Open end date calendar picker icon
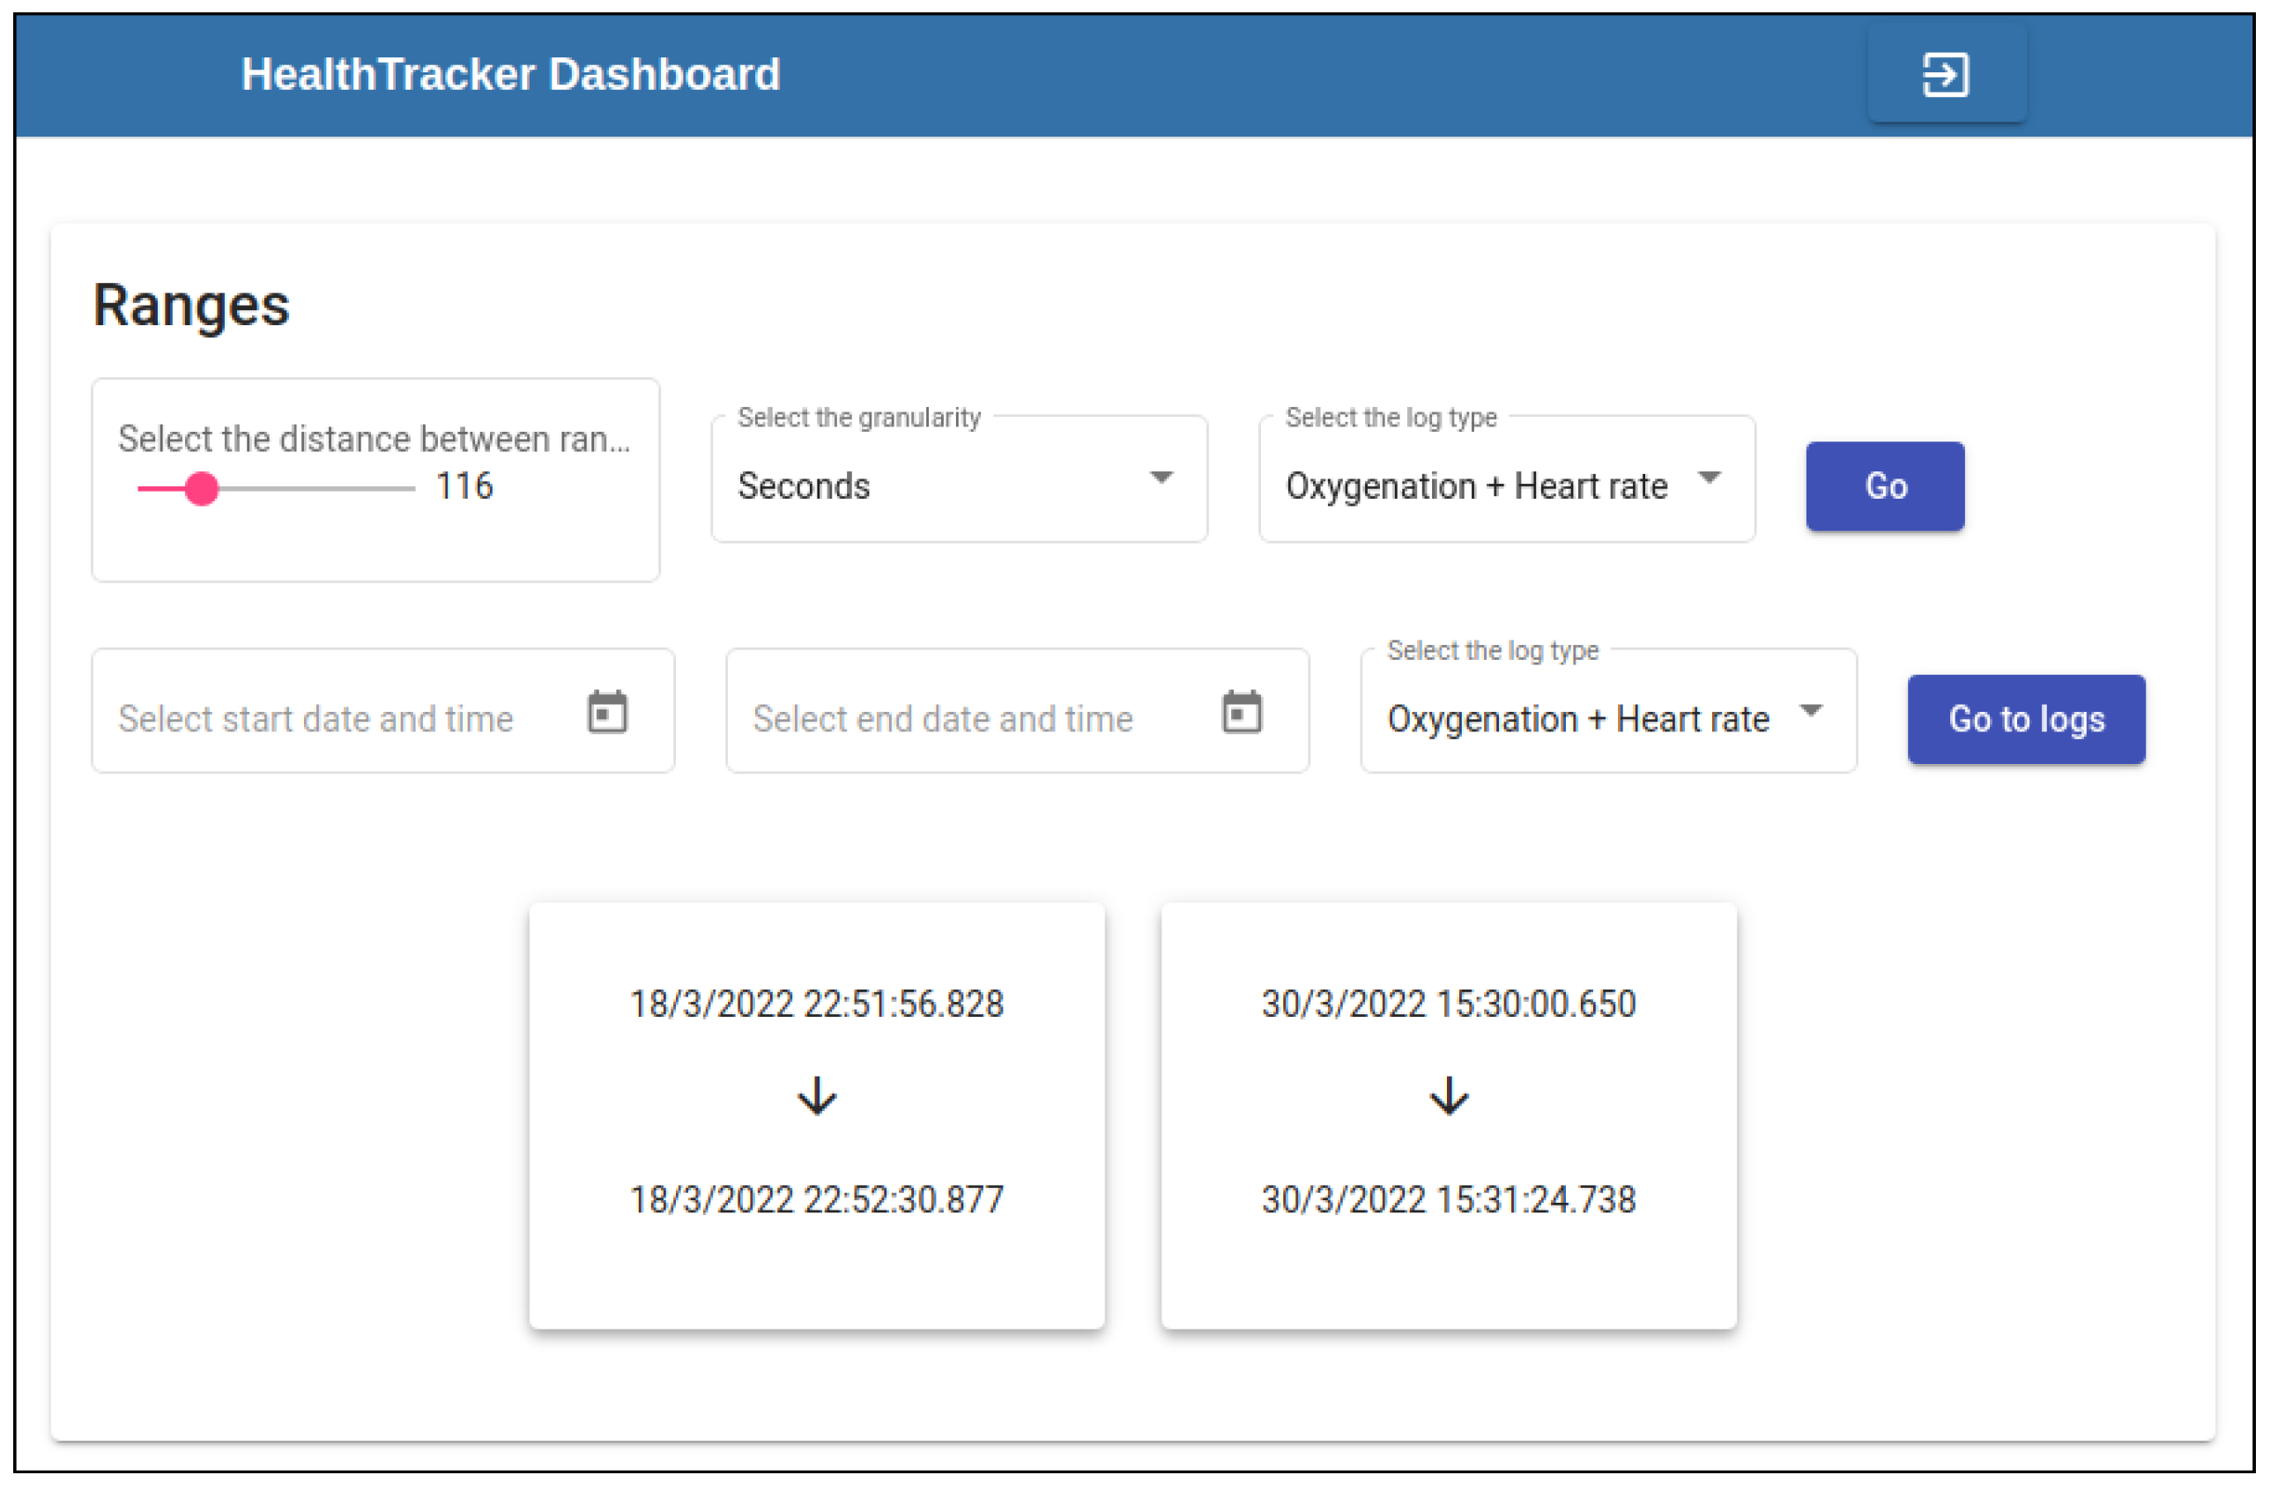 point(1241,712)
